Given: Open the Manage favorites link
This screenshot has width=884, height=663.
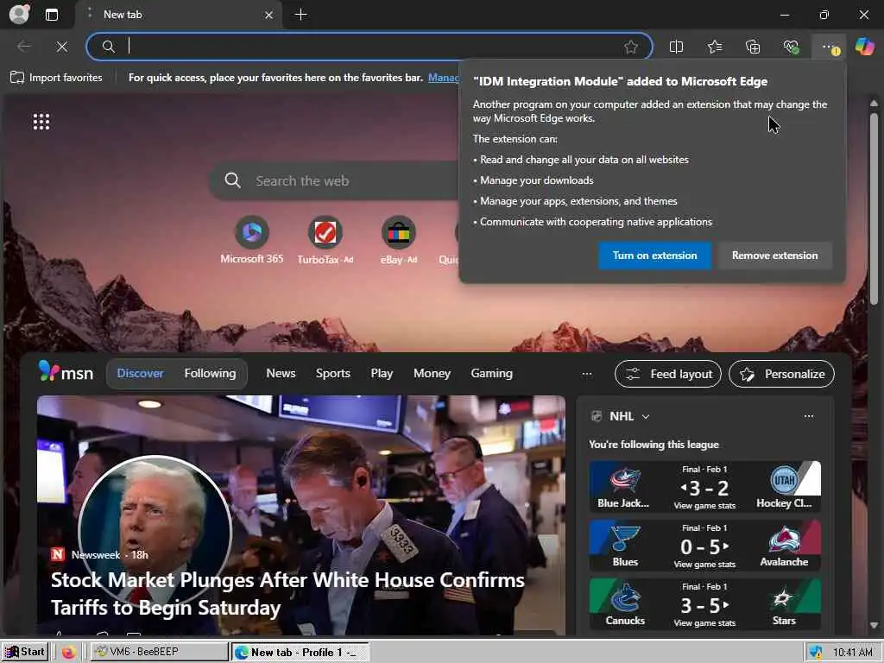Looking at the screenshot, I should [443, 78].
